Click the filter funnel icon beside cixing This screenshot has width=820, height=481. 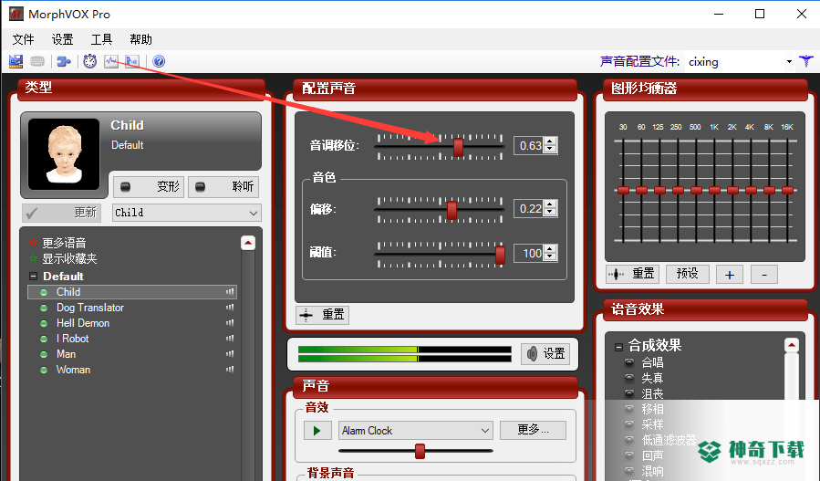(806, 61)
